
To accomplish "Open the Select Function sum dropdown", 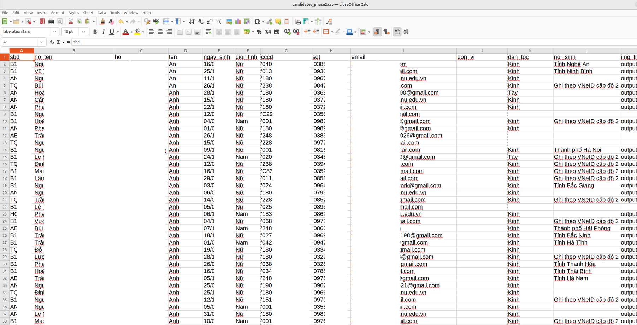I will click(x=63, y=42).
